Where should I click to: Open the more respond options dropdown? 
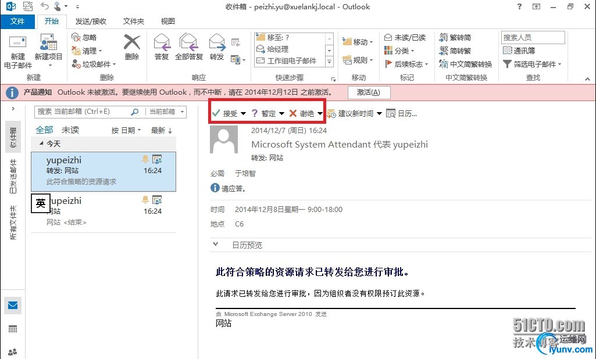[238, 60]
